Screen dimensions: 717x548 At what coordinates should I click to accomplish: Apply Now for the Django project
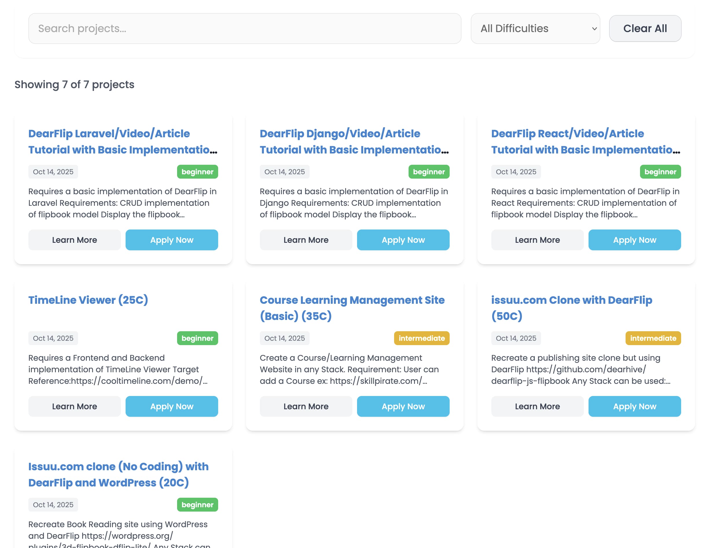click(x=403, y=240)
